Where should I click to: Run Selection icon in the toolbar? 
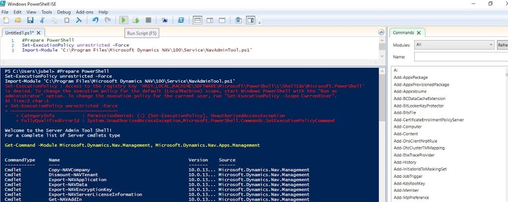136,20
